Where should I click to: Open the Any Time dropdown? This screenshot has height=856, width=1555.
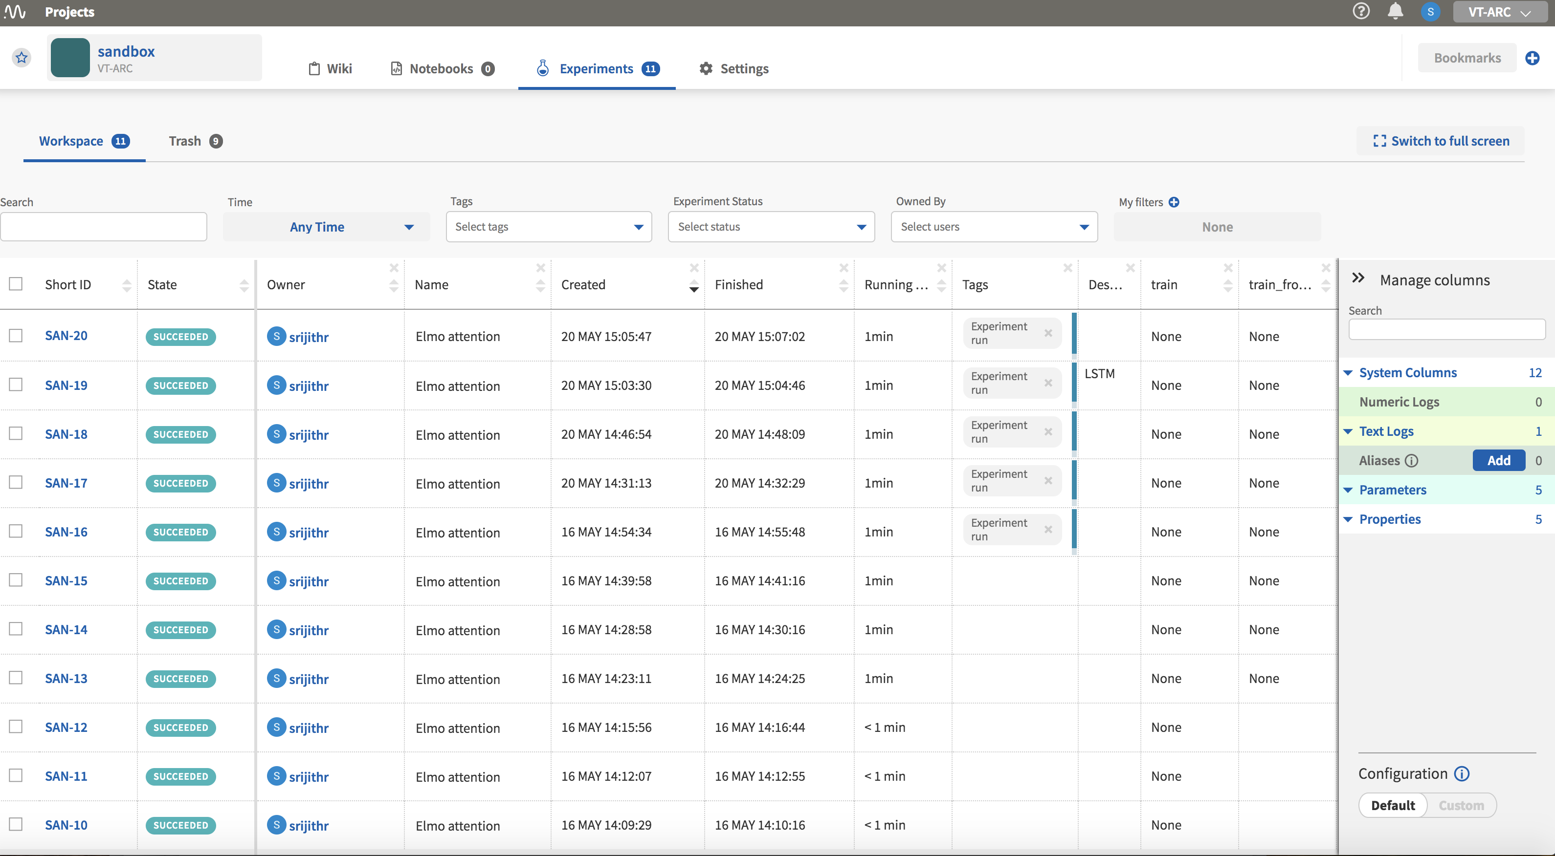pos(326,227)
